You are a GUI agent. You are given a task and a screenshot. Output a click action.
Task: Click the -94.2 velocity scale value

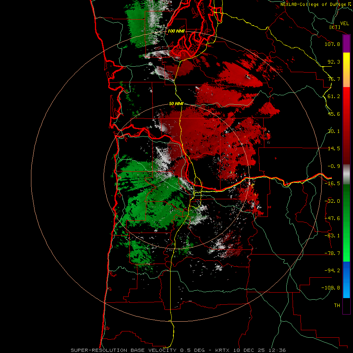click(332, 270)
